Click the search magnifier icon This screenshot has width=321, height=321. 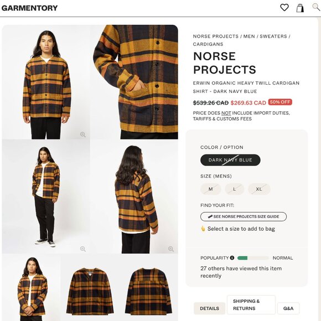316,7
